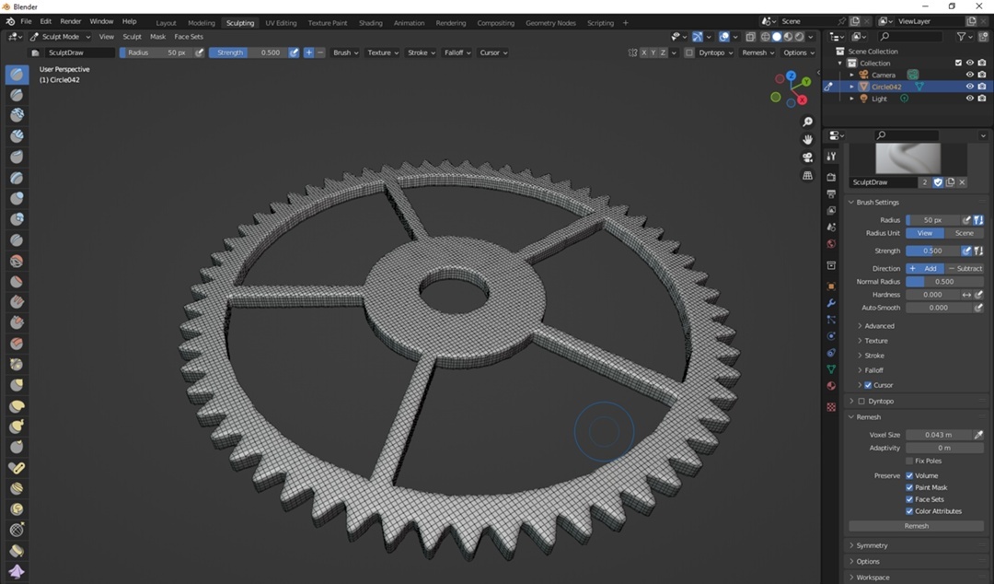
Task: Open the Face Sets menu
Action: pos(189,37)
